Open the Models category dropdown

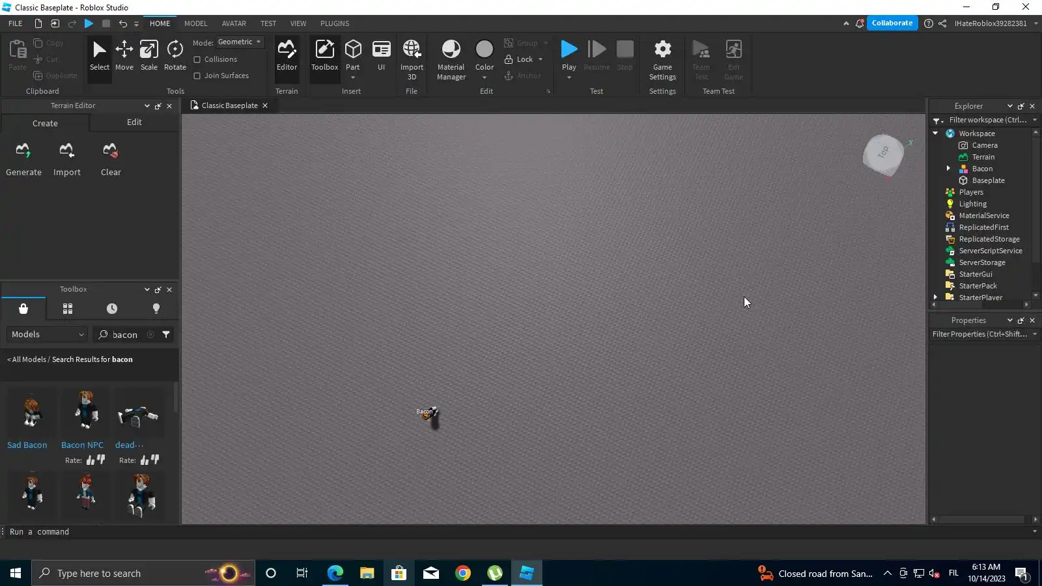click(48, 335)
